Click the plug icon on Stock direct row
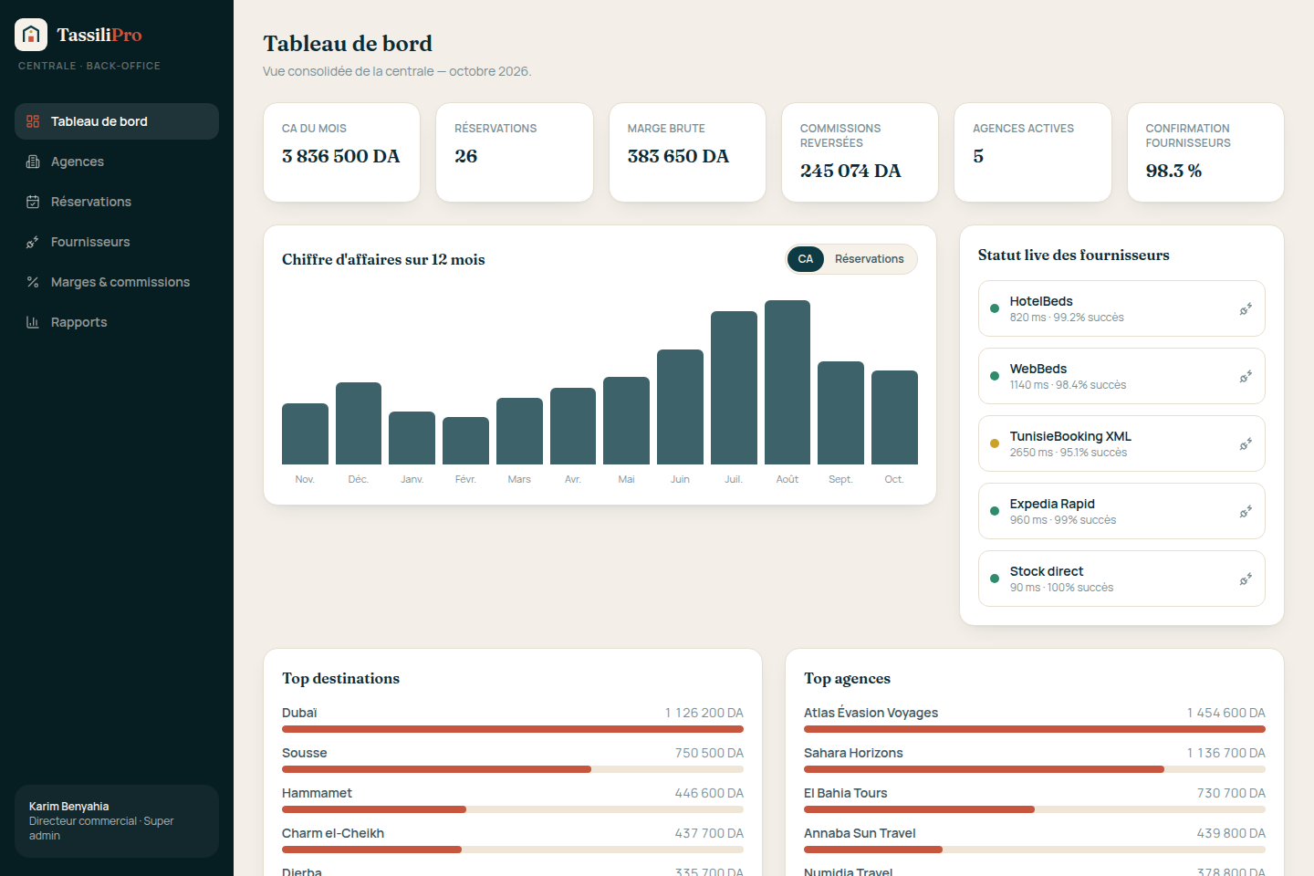The width and height of the screenshot is (1314, 876). [x=1246, y=579]
